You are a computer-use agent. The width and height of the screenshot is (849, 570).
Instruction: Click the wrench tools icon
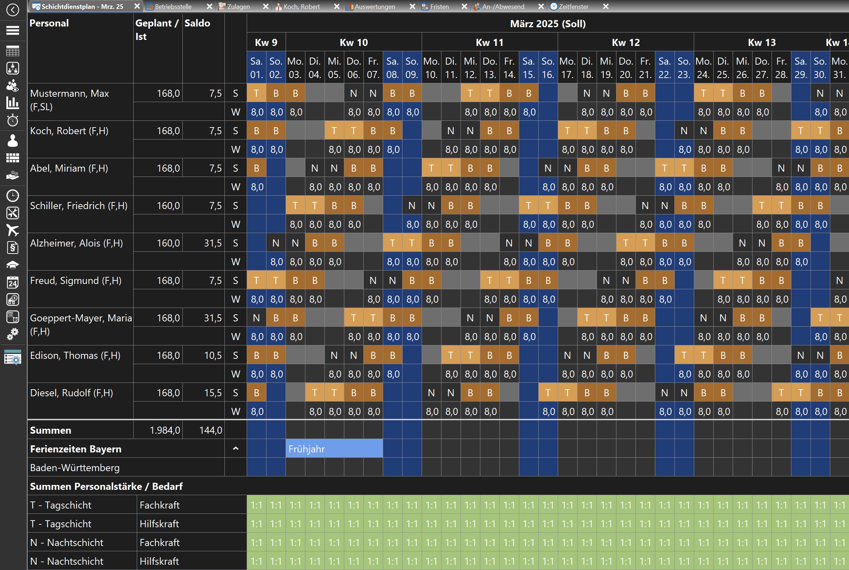point(13,213)
